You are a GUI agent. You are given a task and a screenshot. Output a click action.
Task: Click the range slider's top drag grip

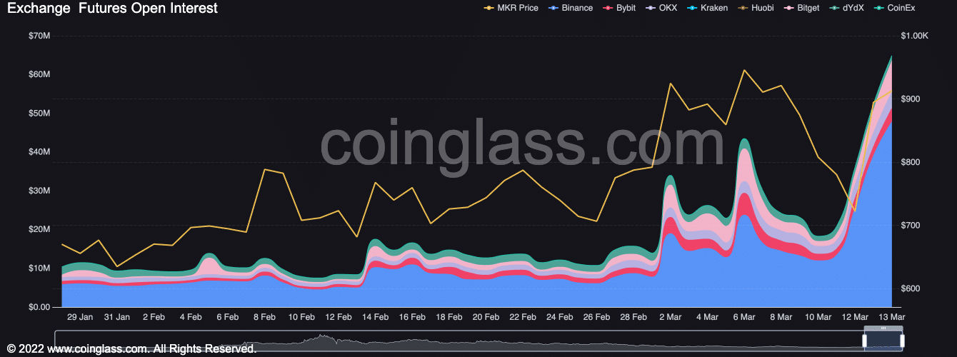[883, 328]
